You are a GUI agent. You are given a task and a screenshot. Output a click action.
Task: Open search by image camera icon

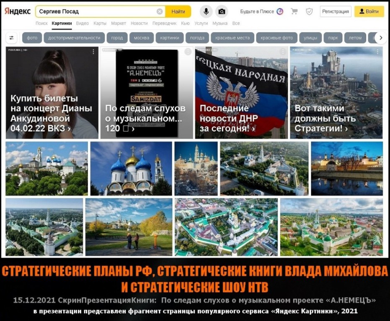[x=222, y=11]
